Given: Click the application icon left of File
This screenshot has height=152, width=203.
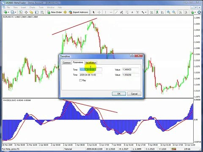Looking at the screenshot, I should tap(4, 7).
